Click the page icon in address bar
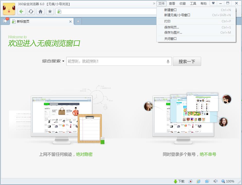This screenshot has width=242, height=185. [x=59, y=12]
